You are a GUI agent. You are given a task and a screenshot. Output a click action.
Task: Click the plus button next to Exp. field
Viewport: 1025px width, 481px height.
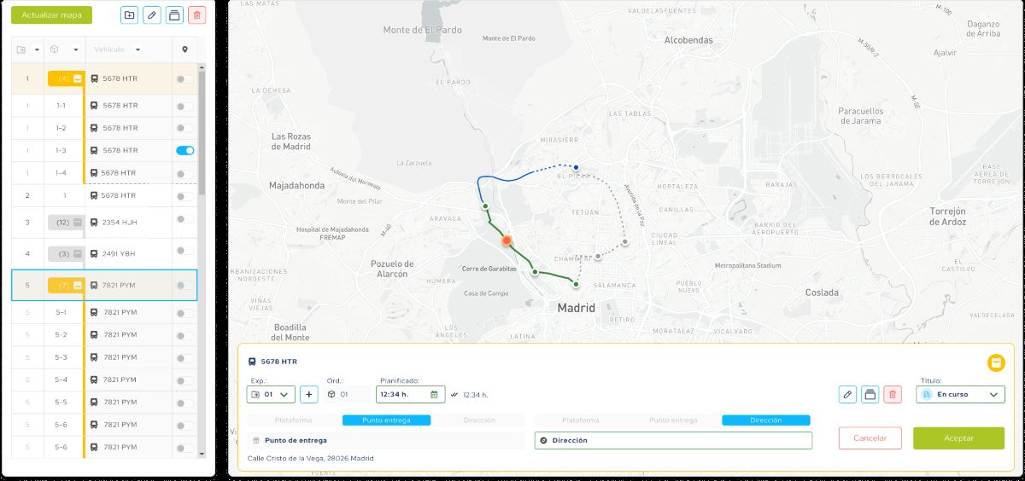[x=309, y=394]
